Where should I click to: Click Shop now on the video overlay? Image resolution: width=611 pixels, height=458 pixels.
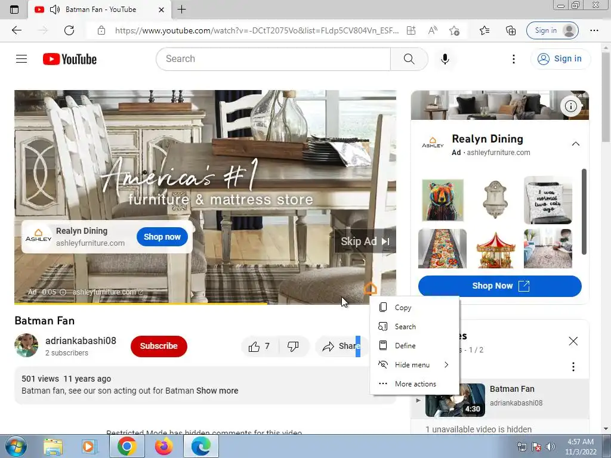162,237
